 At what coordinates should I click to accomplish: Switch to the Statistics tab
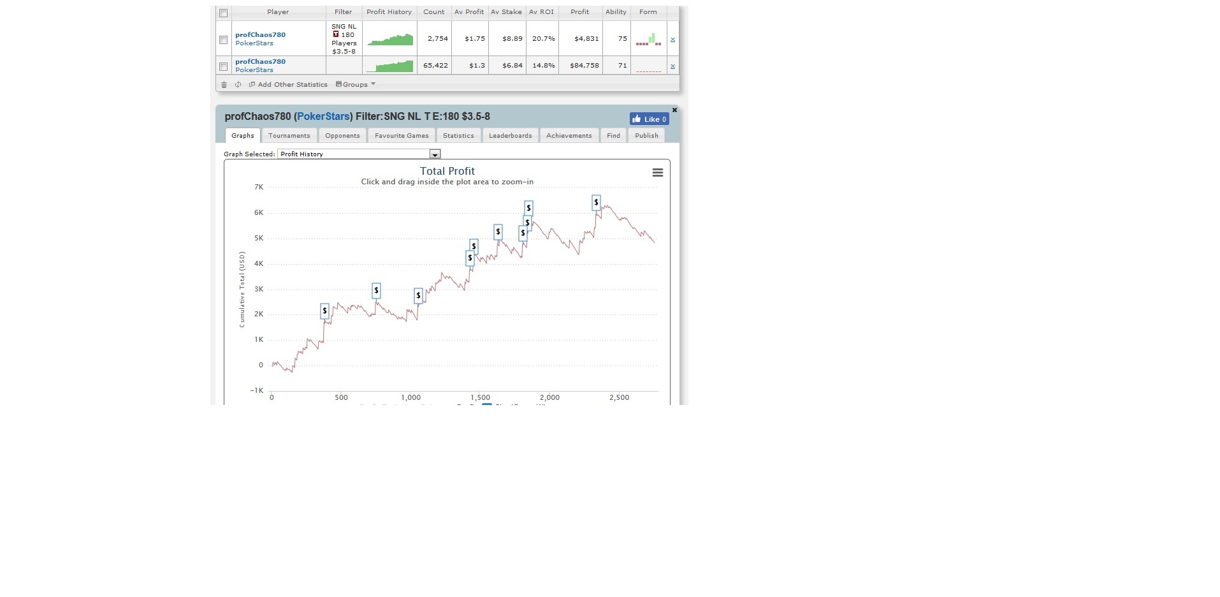458,135
